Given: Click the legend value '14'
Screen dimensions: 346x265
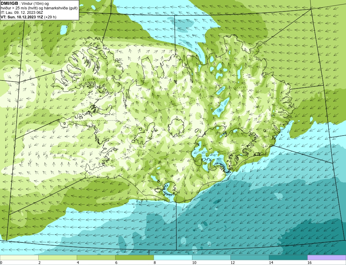Looking at the screenshot, I should (271, 263).
